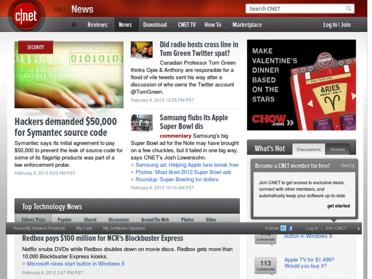Click the red commentary label

tap(175, 136)
